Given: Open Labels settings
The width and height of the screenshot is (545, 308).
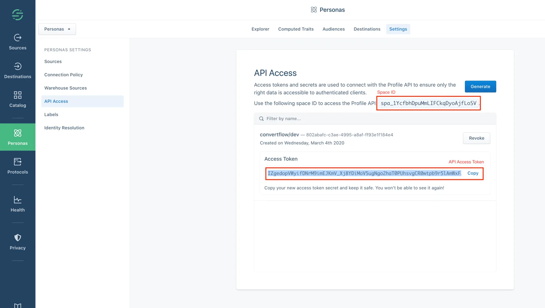Looking at the screenshot, I should pyautogui.click(x=51, y=115).
